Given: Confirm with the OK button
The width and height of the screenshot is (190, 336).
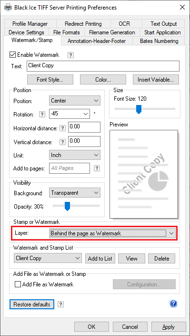Looking at the screenshot, I should [x=91, y=326].
